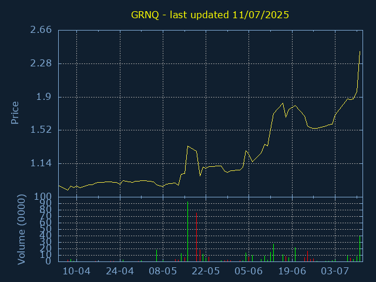This screenshot has height=282, width=376.
Task: Click the chart title 'GRNQ - last updated 11/07/2025'
Action: (210, 15)
